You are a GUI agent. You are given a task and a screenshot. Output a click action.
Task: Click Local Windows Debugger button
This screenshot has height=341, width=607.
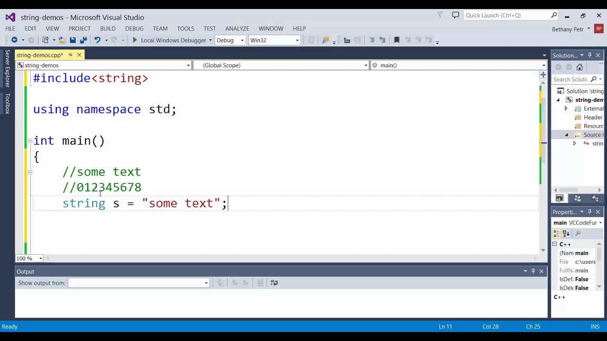click(173, 40)
